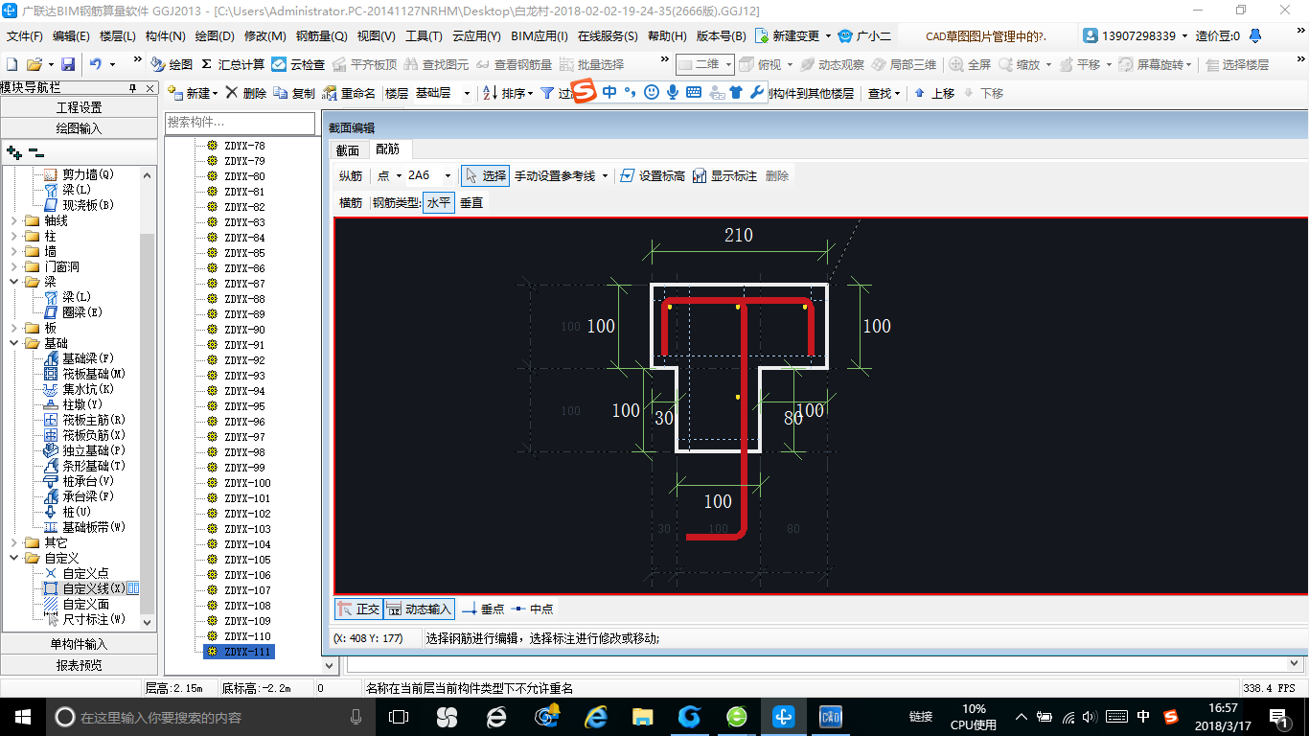The width and height of the screenshot is (1309, 736).
Task: Expand the 轴线 tree node
Action: [13, 220]
